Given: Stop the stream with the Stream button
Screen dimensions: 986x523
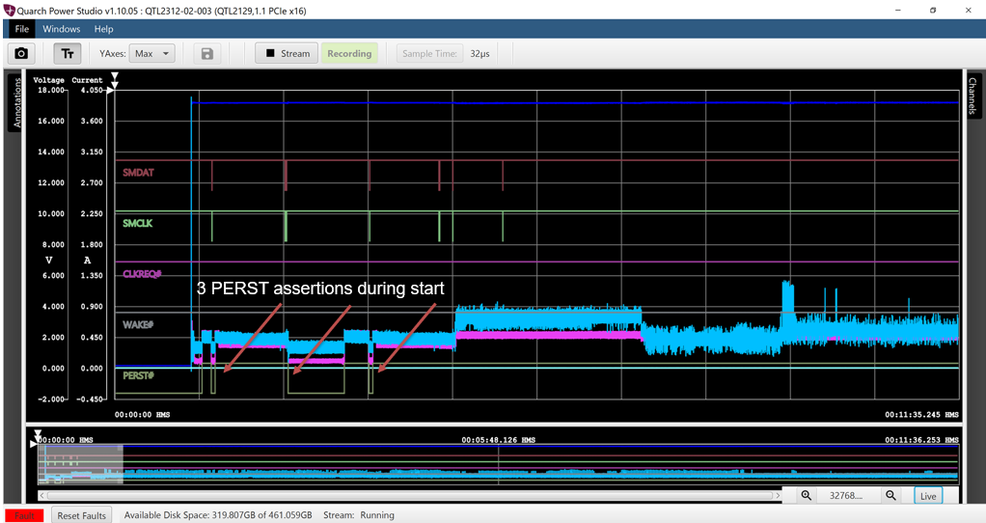Looking at the screenshot, I should tap(287, 54).
